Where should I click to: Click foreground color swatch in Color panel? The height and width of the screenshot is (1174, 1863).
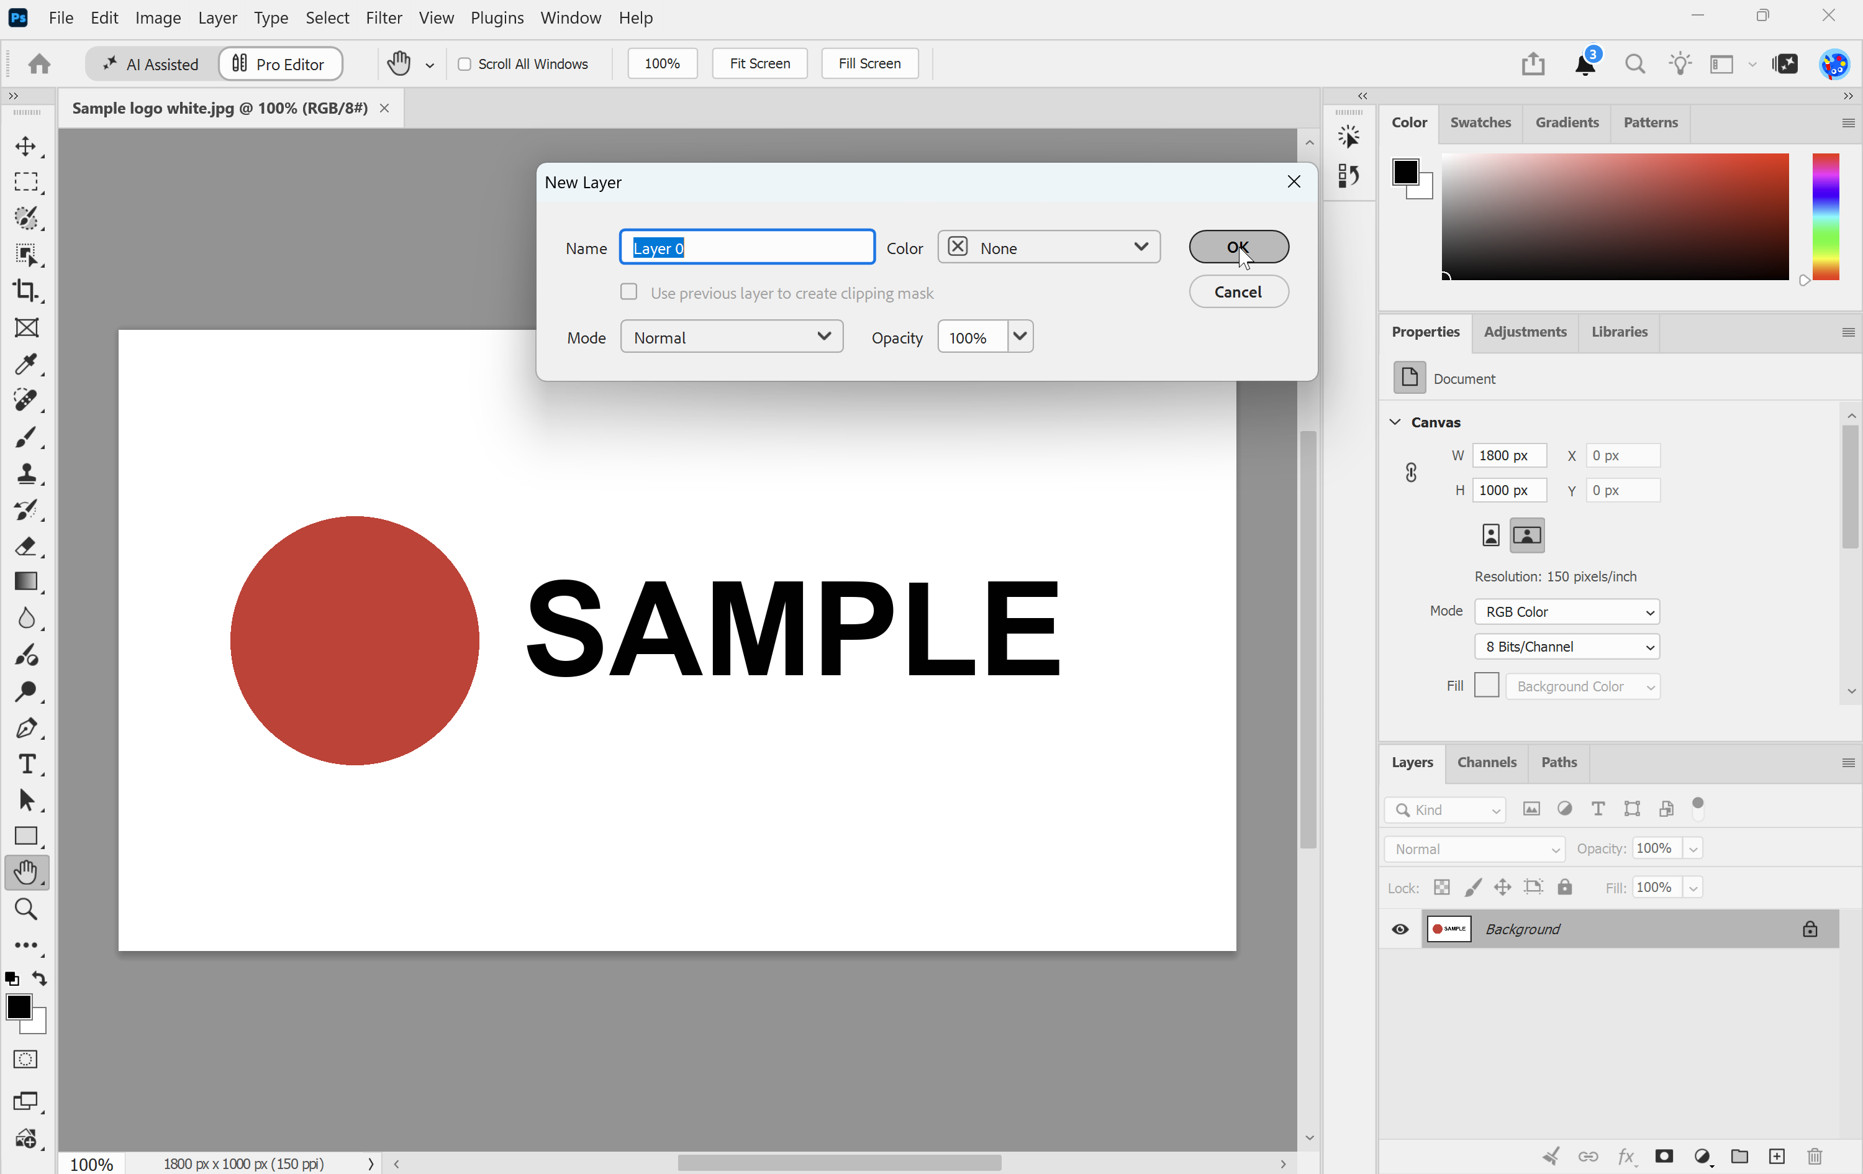pos(1406,173)
